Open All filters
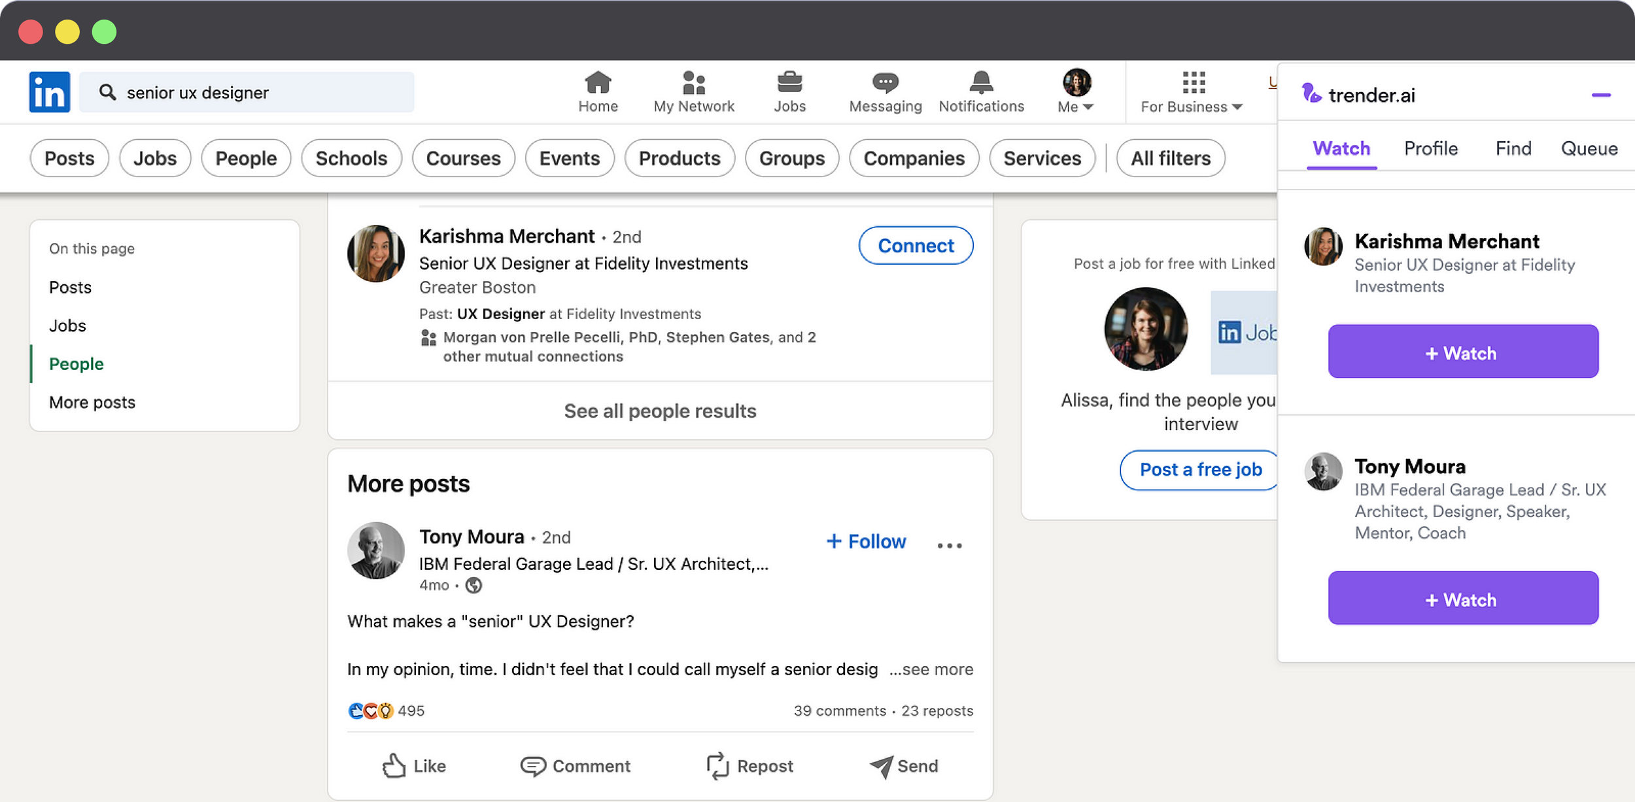 [x=1171, y=158]
